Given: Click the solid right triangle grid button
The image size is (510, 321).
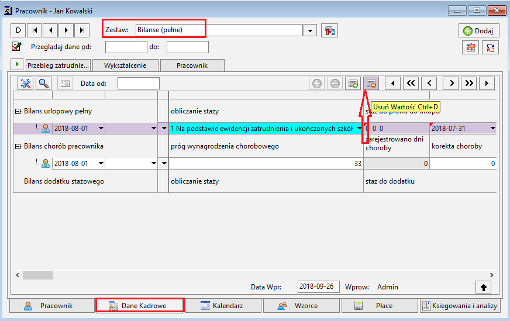Looking at the screenshot, I should coord(487,84).
